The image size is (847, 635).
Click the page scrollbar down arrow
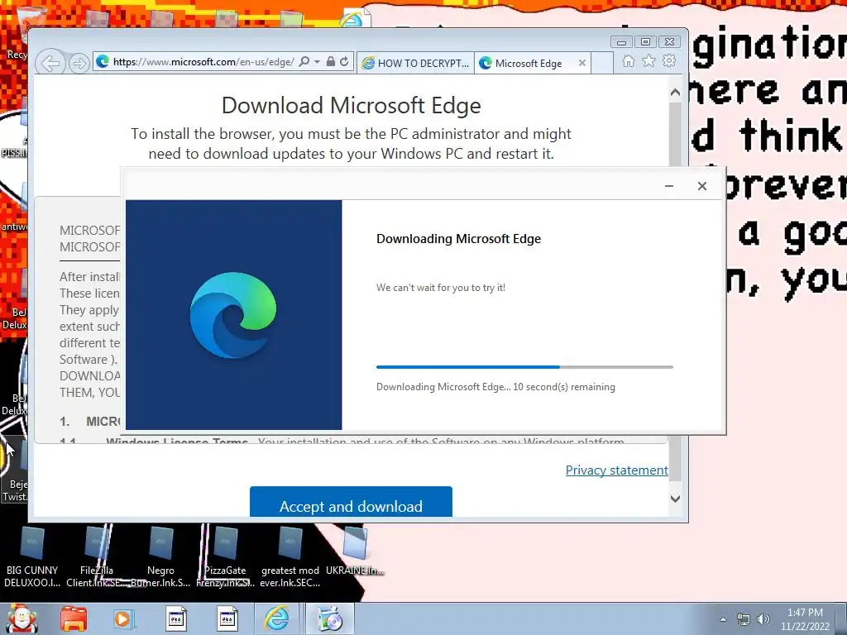click(675, 499)
